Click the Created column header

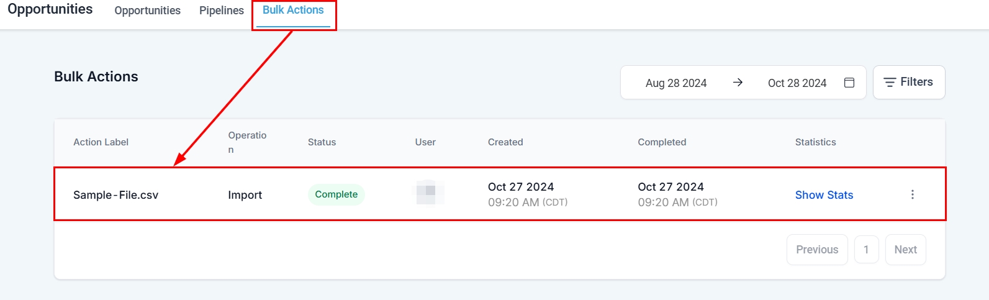tap(505, 142)
